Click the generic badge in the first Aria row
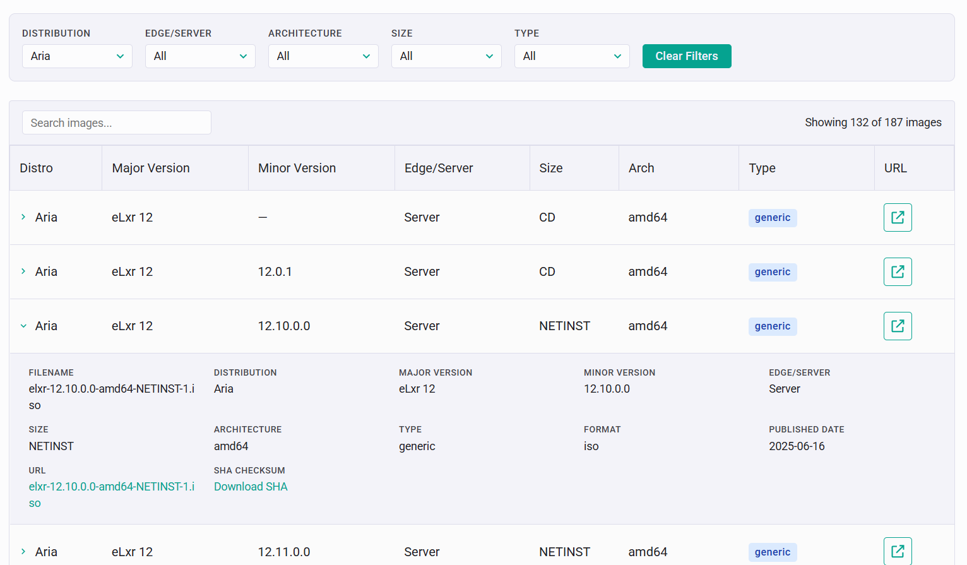967x565 pixels. tap(773, 218)
